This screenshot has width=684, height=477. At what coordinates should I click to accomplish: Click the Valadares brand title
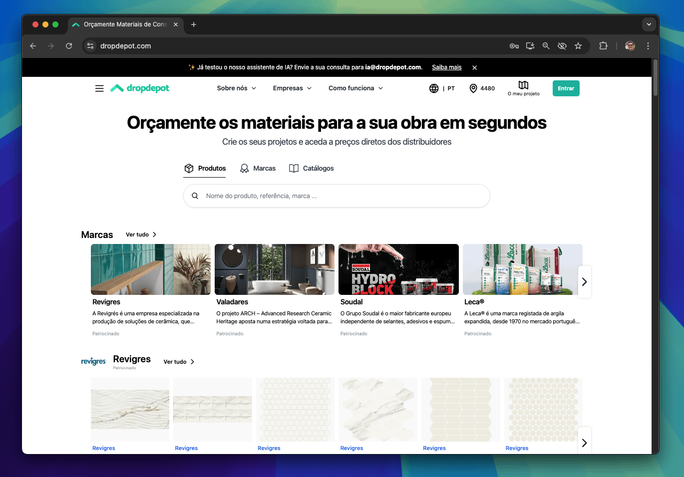click(232, 302)
